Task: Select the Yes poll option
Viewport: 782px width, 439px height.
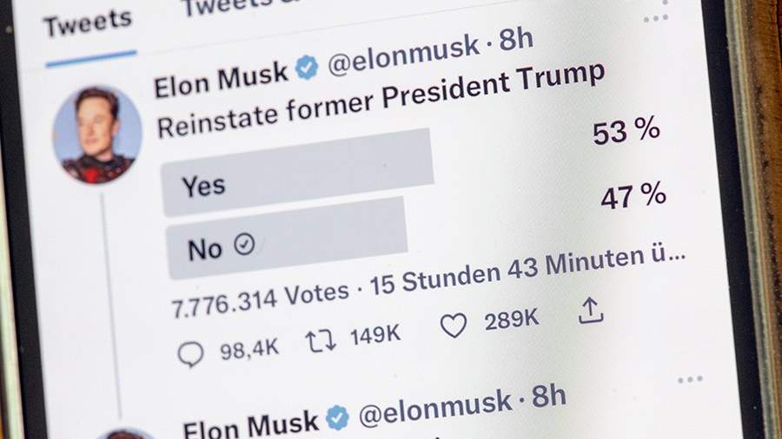Action: coord(297,172)
